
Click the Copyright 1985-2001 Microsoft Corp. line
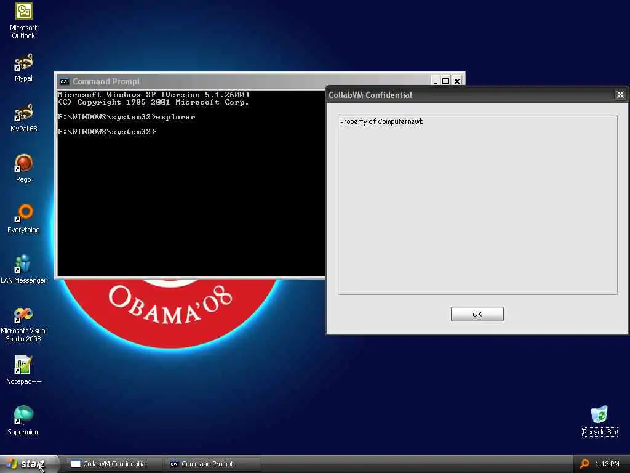click(x=153, y=103)
